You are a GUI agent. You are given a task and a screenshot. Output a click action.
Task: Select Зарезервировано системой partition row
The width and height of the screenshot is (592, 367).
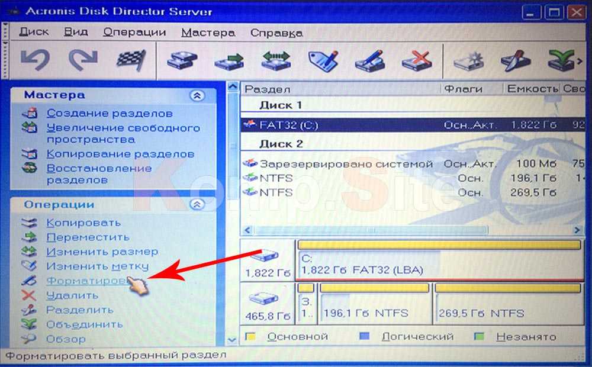[x=413, y=164]
